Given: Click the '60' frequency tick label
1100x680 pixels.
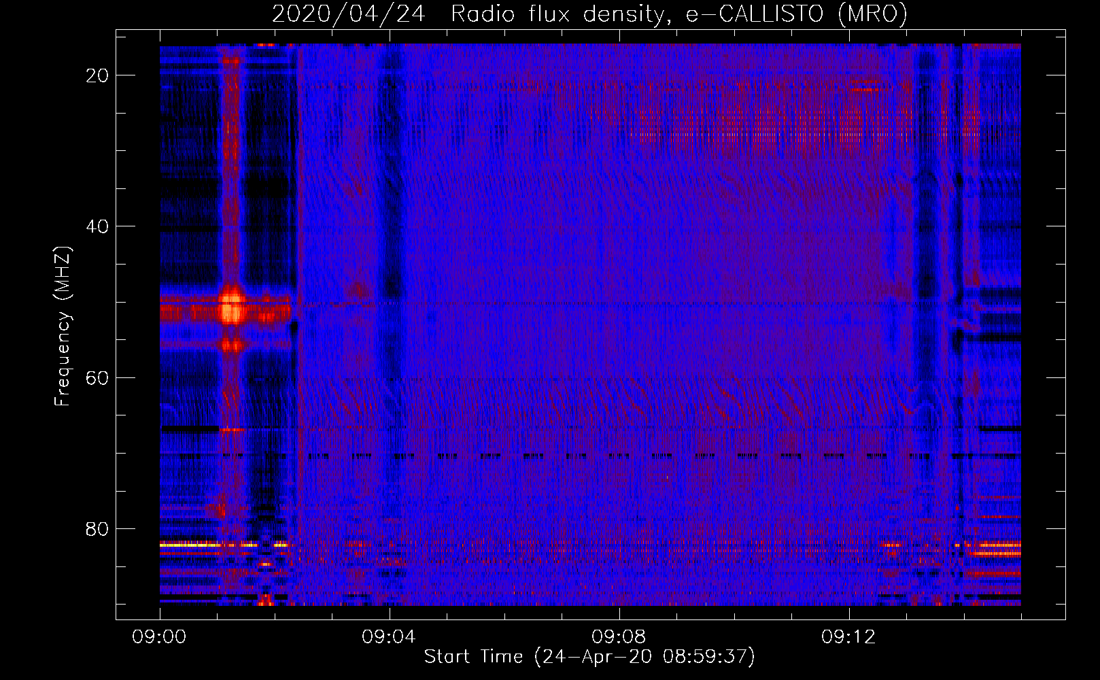Looking at the screenshot, I should 98,377.
